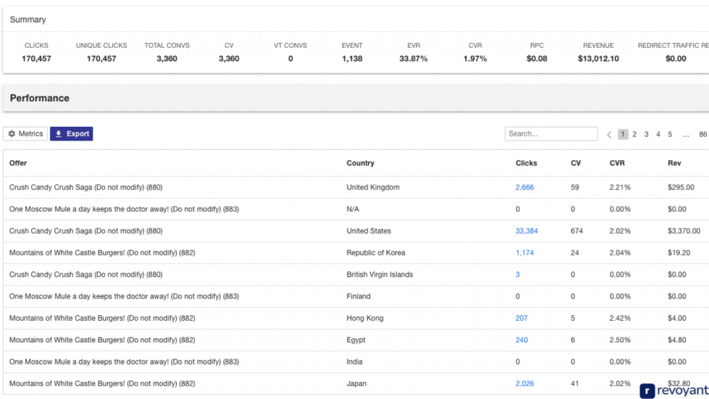Screen dimensions: 709x399
Task: Click the EVENT value 1,138
Action: (352, 59)
